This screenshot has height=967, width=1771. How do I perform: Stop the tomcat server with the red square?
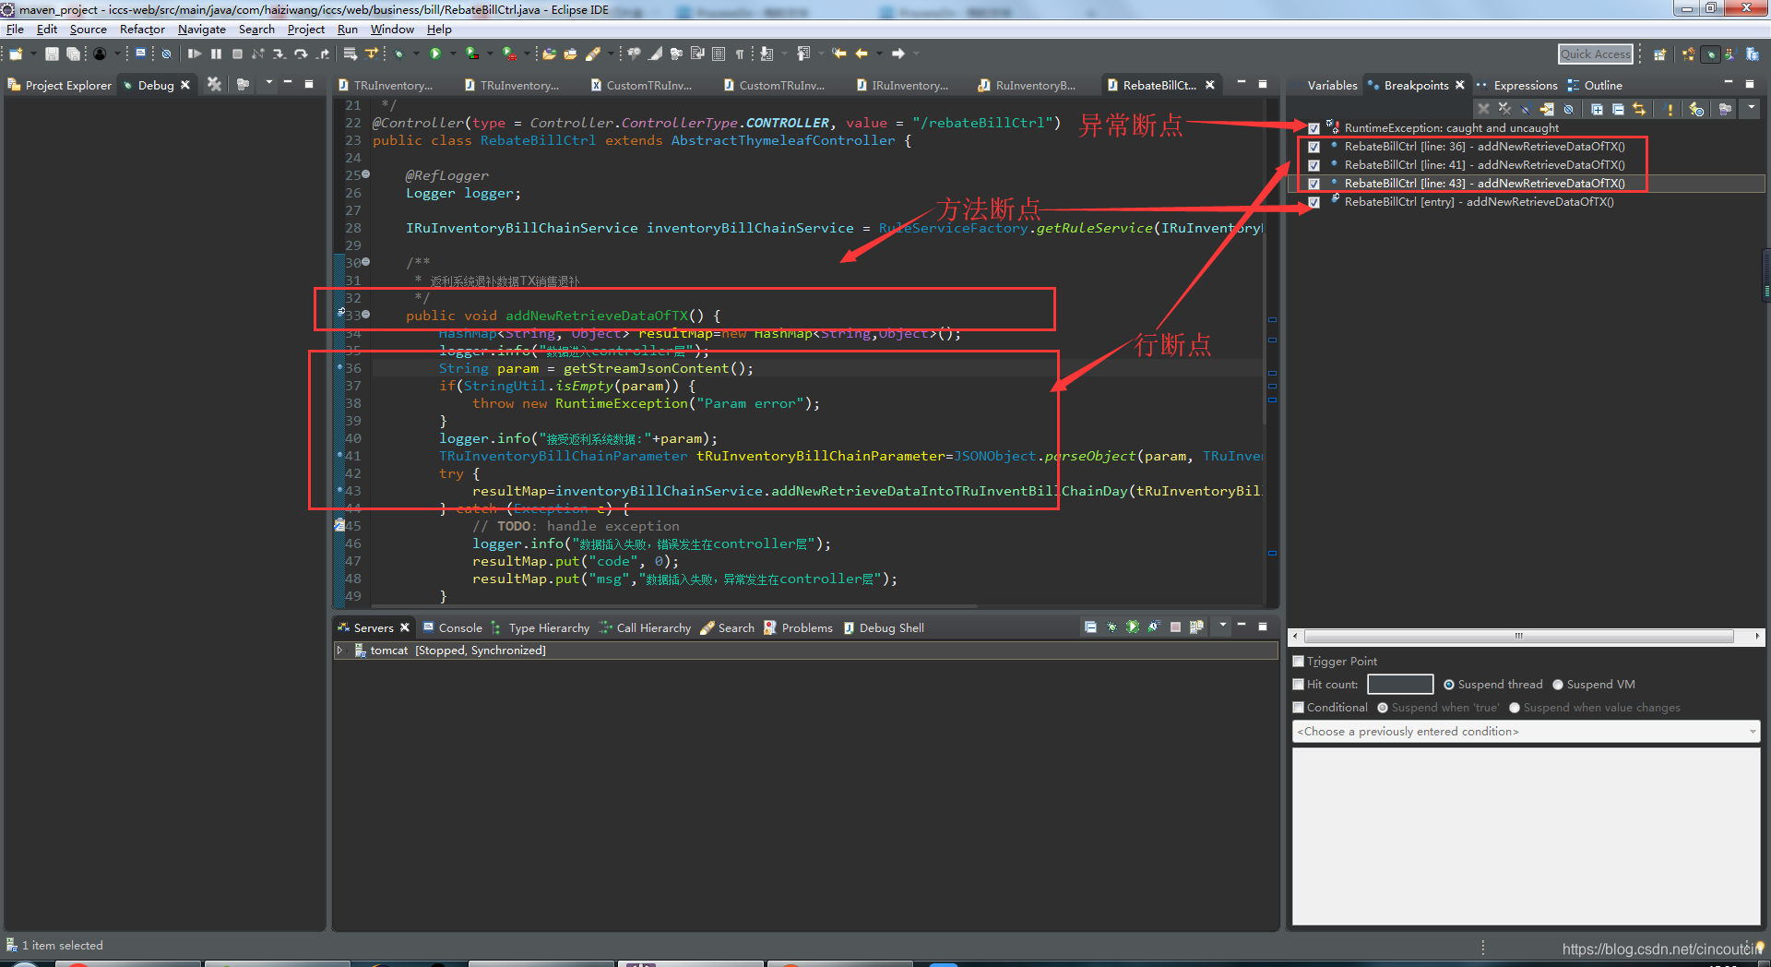pyautogui.click(x=1175, y=627)
